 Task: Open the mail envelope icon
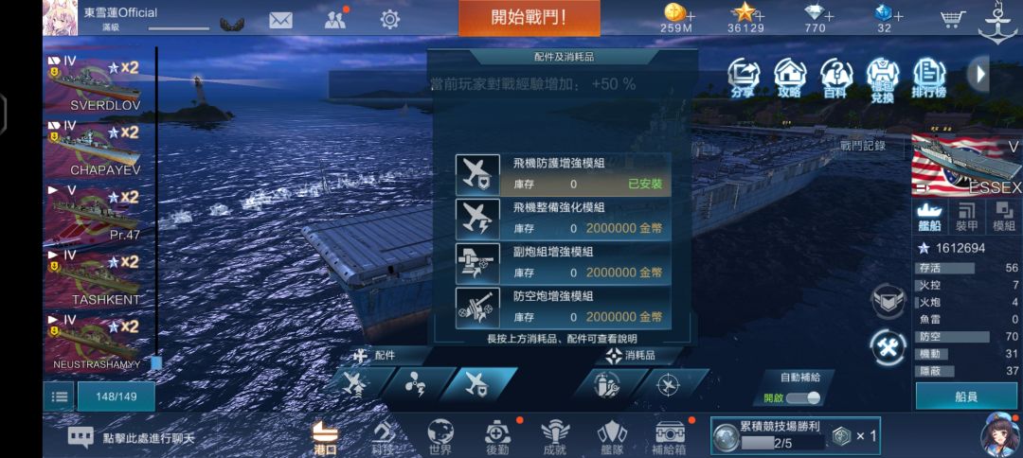(280, 20)
